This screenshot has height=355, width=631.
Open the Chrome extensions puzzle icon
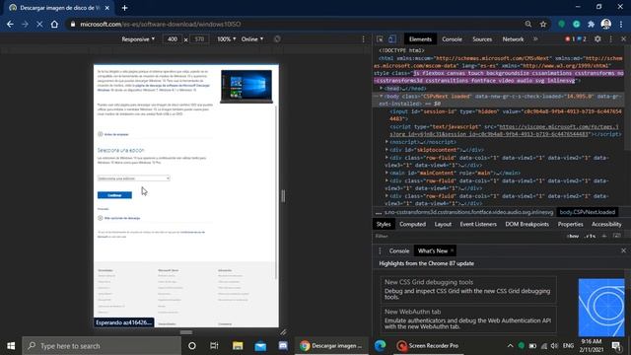pos(591,24)
